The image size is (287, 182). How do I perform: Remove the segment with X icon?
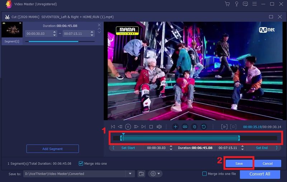(x=99, y=25)
